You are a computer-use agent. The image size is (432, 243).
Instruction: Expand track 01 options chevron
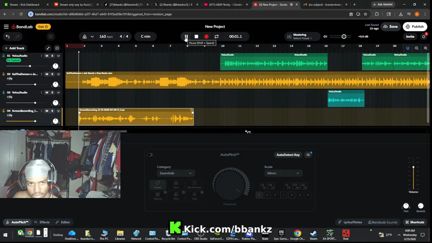point(58,56)
